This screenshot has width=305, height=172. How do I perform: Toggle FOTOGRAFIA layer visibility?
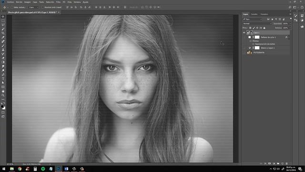(x=244, y=53)
